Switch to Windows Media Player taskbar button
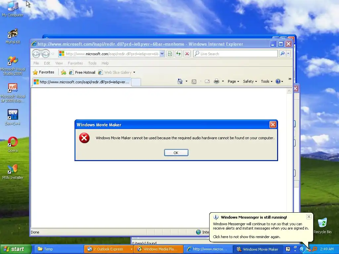The height and width of the screenshot is (254, 339). click(159, 249)
